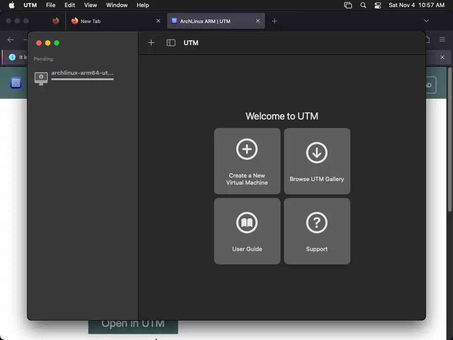Create a New Virtual Machine

click(247, 161)
